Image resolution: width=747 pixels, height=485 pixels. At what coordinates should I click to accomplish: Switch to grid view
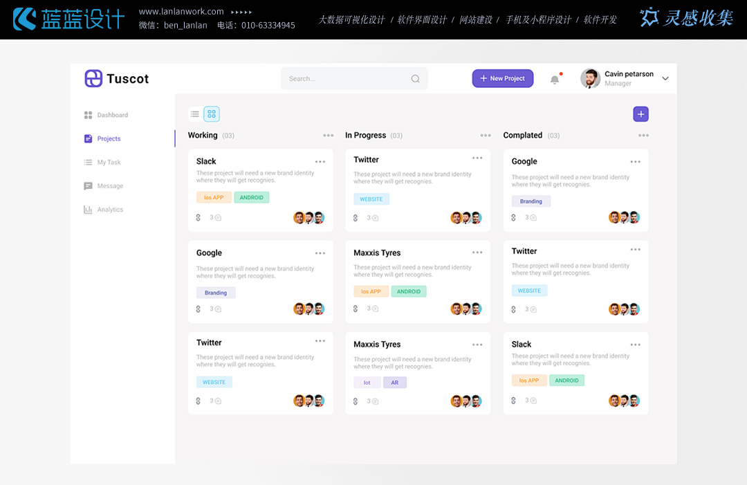pos(212,114)
